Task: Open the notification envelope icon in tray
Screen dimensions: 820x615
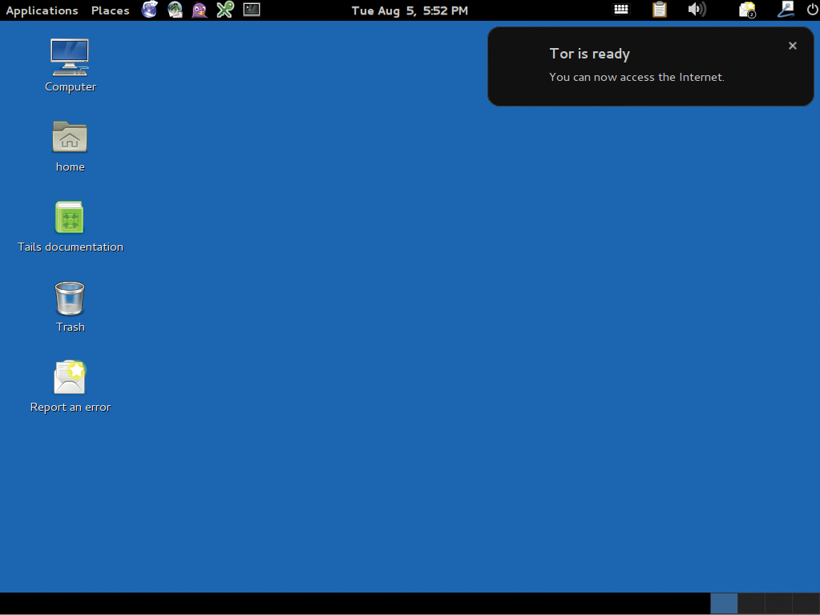Action: click(747, 10)
